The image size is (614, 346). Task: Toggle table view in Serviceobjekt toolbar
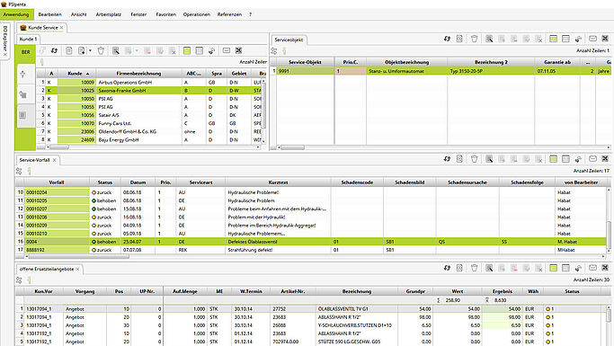[x=553, y=39]
